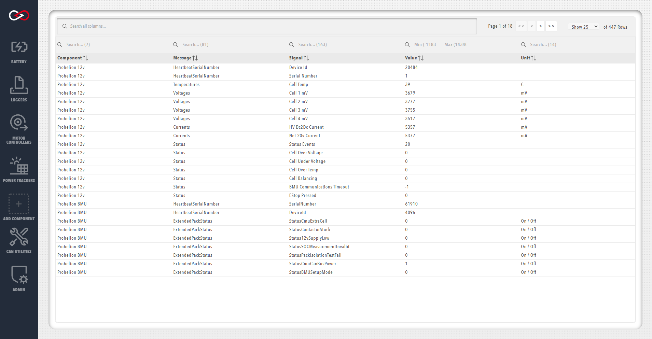This screenshot has height=339, width=652.
Task: Open the Battery section icon
Action: coord(19,47)
